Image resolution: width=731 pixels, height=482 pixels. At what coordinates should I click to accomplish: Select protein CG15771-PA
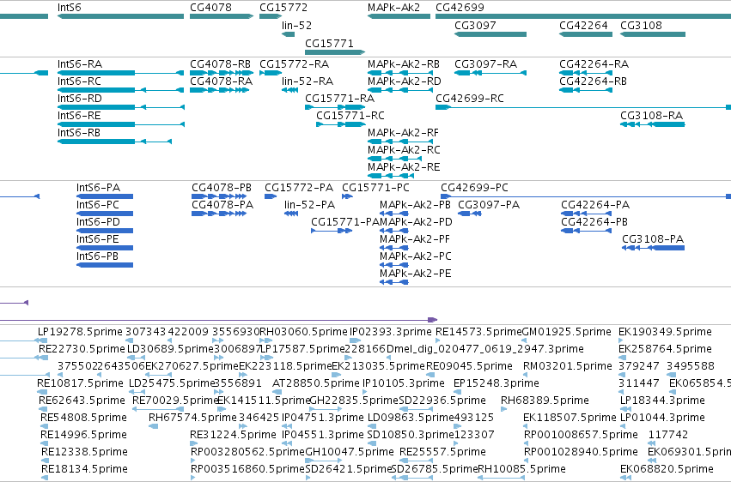[345, 222]
